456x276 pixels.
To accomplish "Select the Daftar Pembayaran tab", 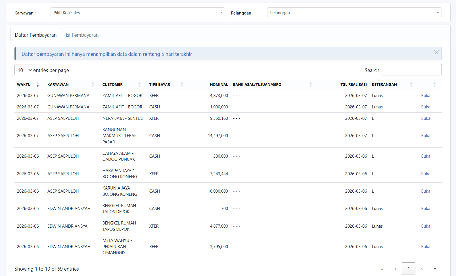I will (36, 35).
